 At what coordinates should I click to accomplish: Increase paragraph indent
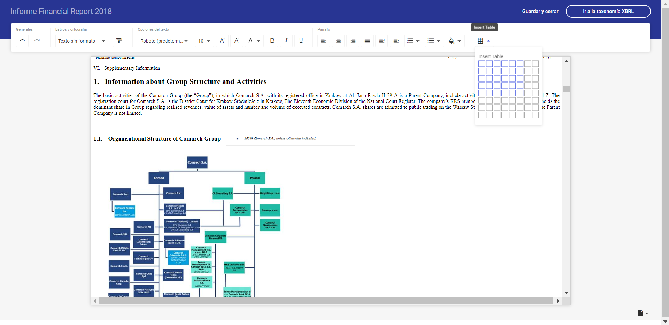pyautogui.click(x=396, y=41)
